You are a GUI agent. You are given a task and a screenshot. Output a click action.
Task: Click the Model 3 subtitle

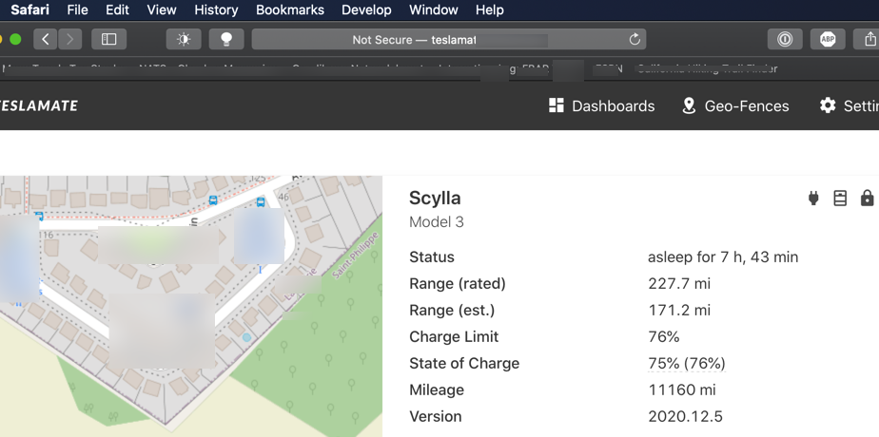click(437, 222)
